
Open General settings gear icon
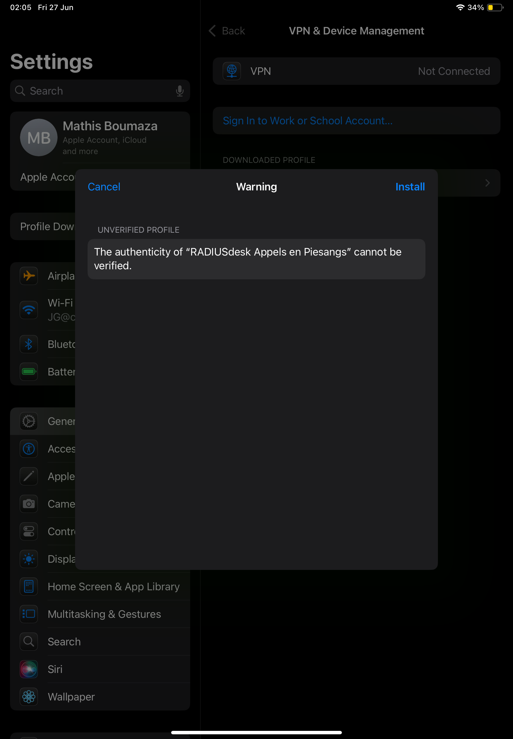tap(29, 421)
